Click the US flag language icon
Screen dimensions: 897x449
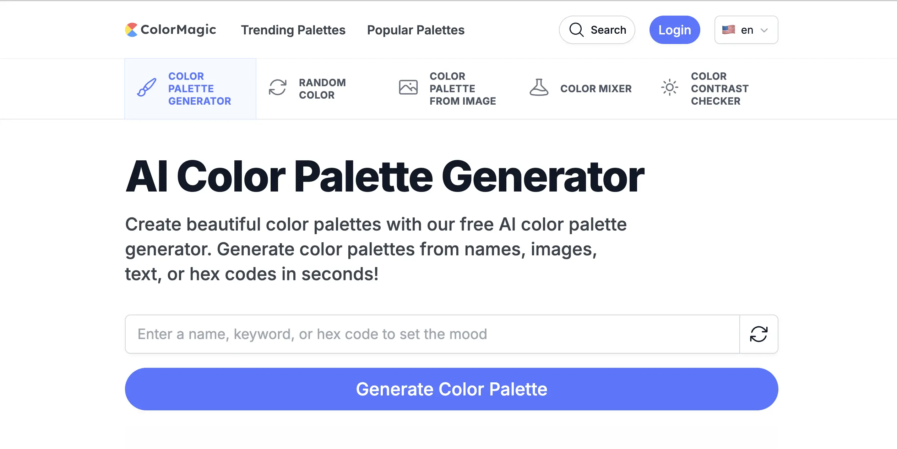pyautogui.click(x=729, y=30)
